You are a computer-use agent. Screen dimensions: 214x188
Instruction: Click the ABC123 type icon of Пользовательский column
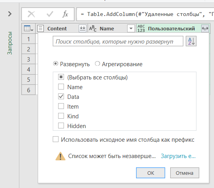click(x=141, y=28)
